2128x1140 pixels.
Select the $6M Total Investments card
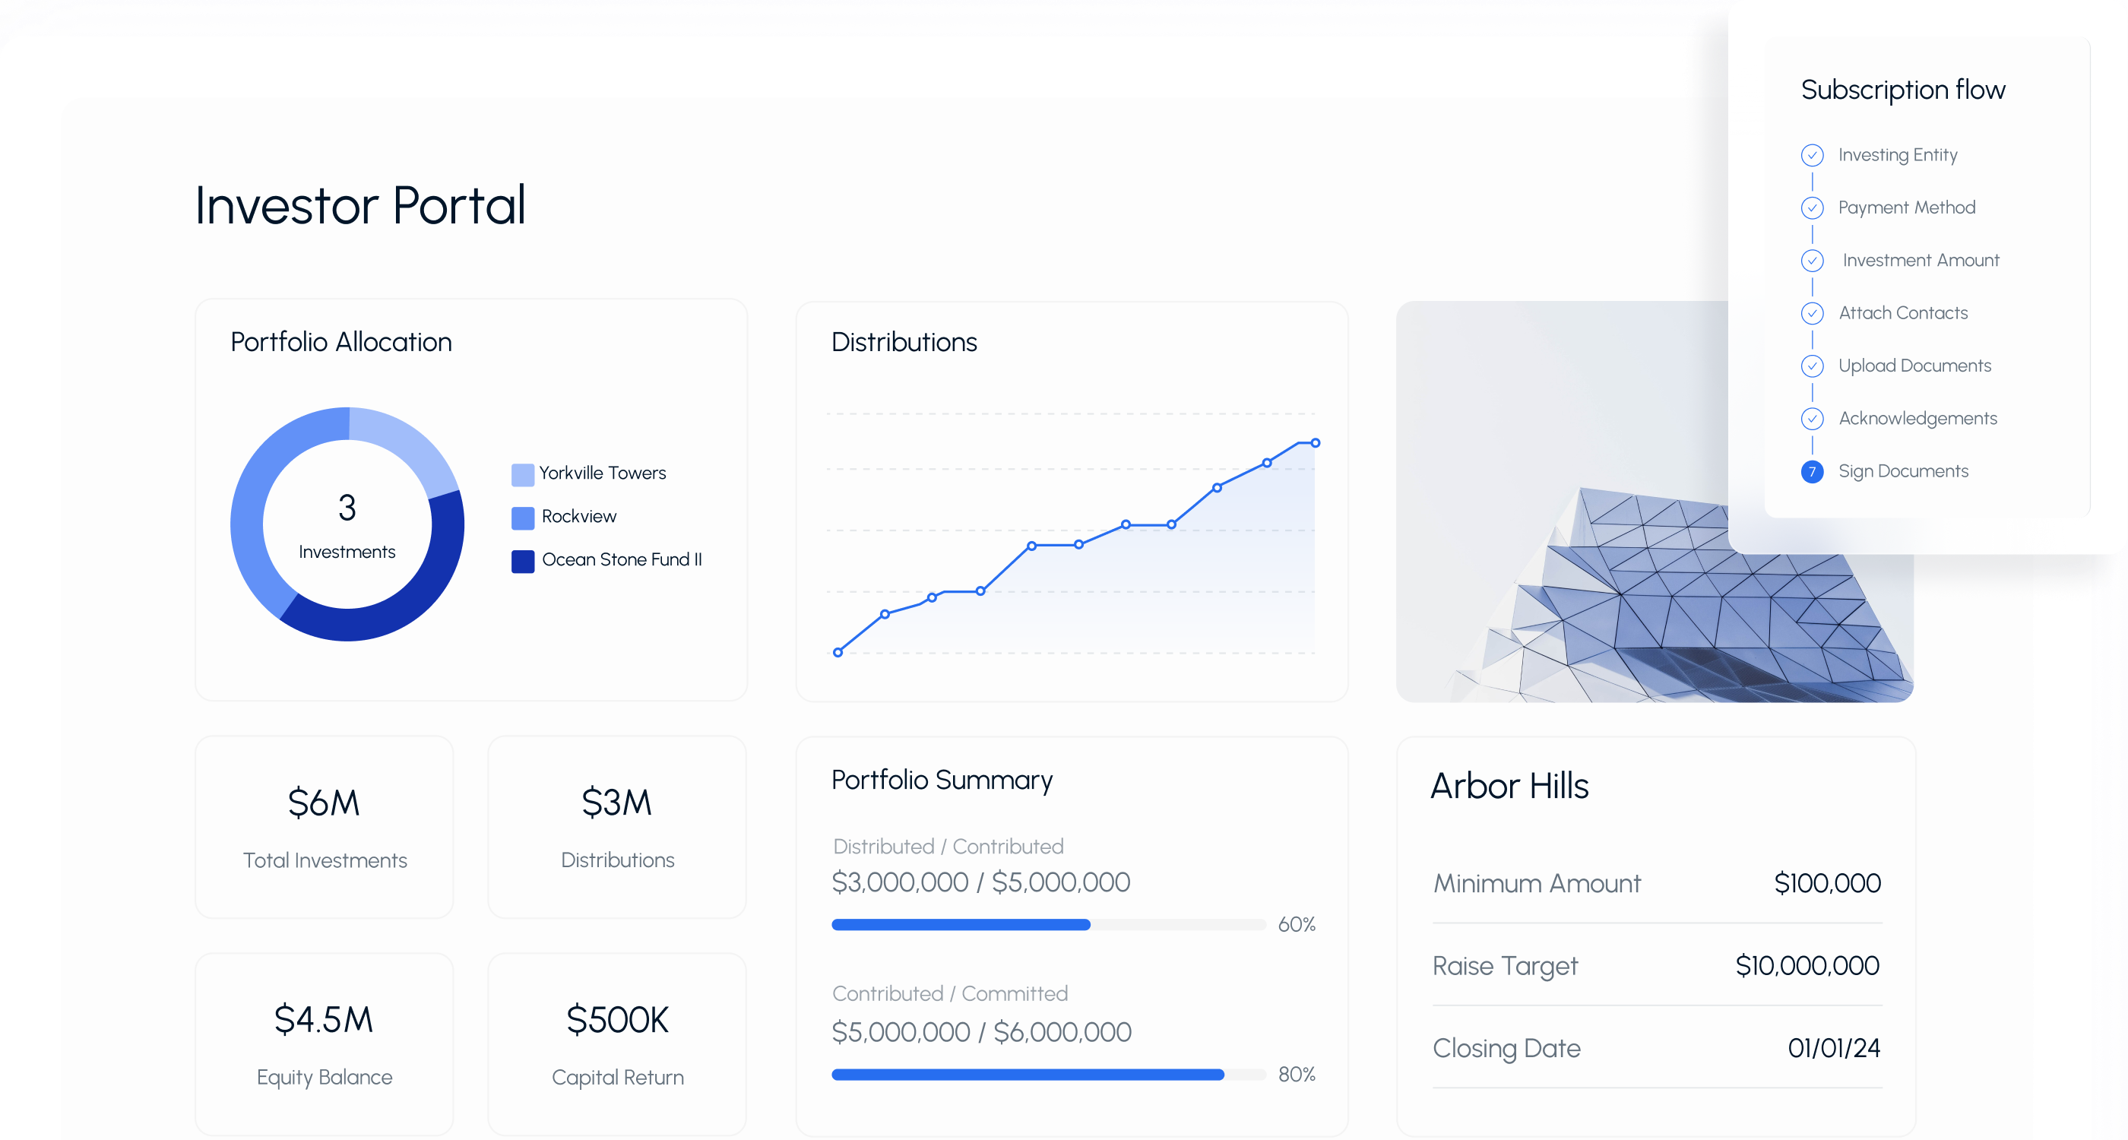(324, 827)
